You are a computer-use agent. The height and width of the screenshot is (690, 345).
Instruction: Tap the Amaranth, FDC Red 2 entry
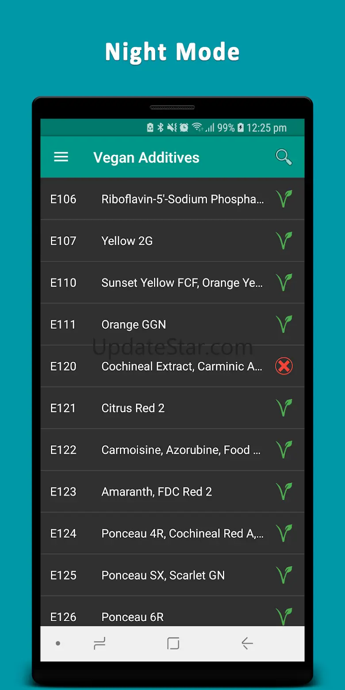pyautogui.click(x=157, y=491)
